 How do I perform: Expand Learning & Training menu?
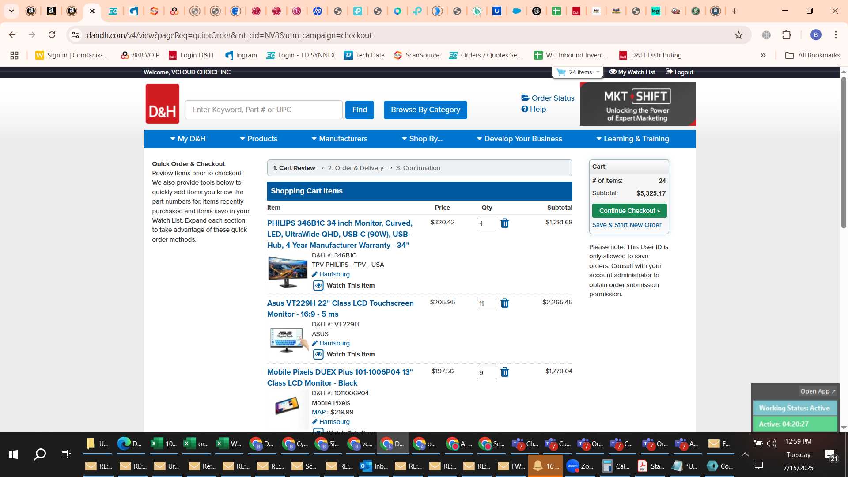632,139
